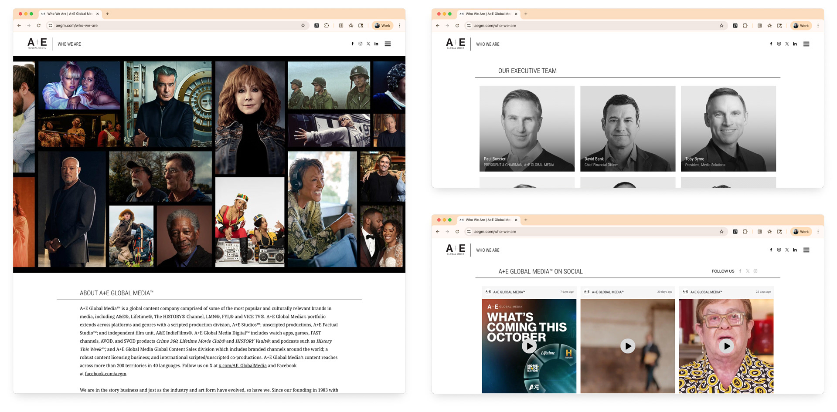Open LinkedIn icon in top-right window header

[x=795, y=44]
